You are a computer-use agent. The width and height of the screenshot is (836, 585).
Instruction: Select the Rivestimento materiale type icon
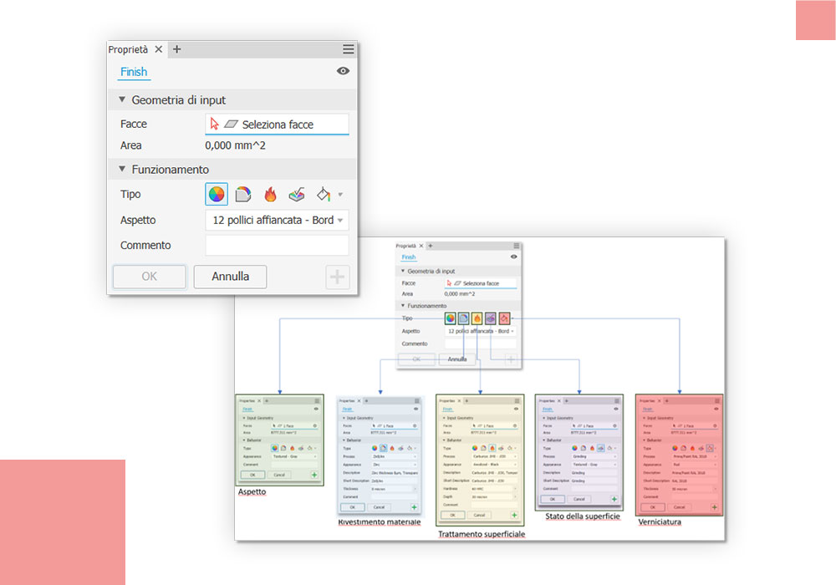[x=243, y=195]
